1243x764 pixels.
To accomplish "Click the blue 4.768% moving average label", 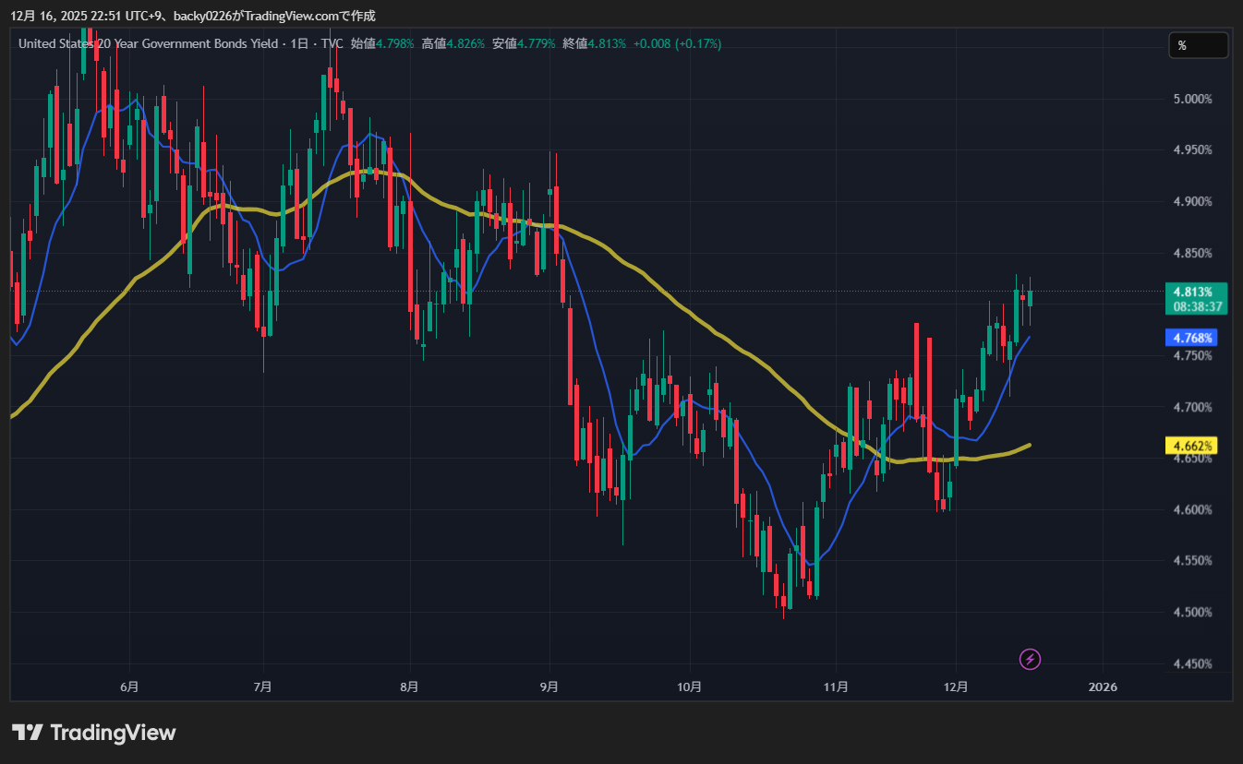I will (1192, 338).
